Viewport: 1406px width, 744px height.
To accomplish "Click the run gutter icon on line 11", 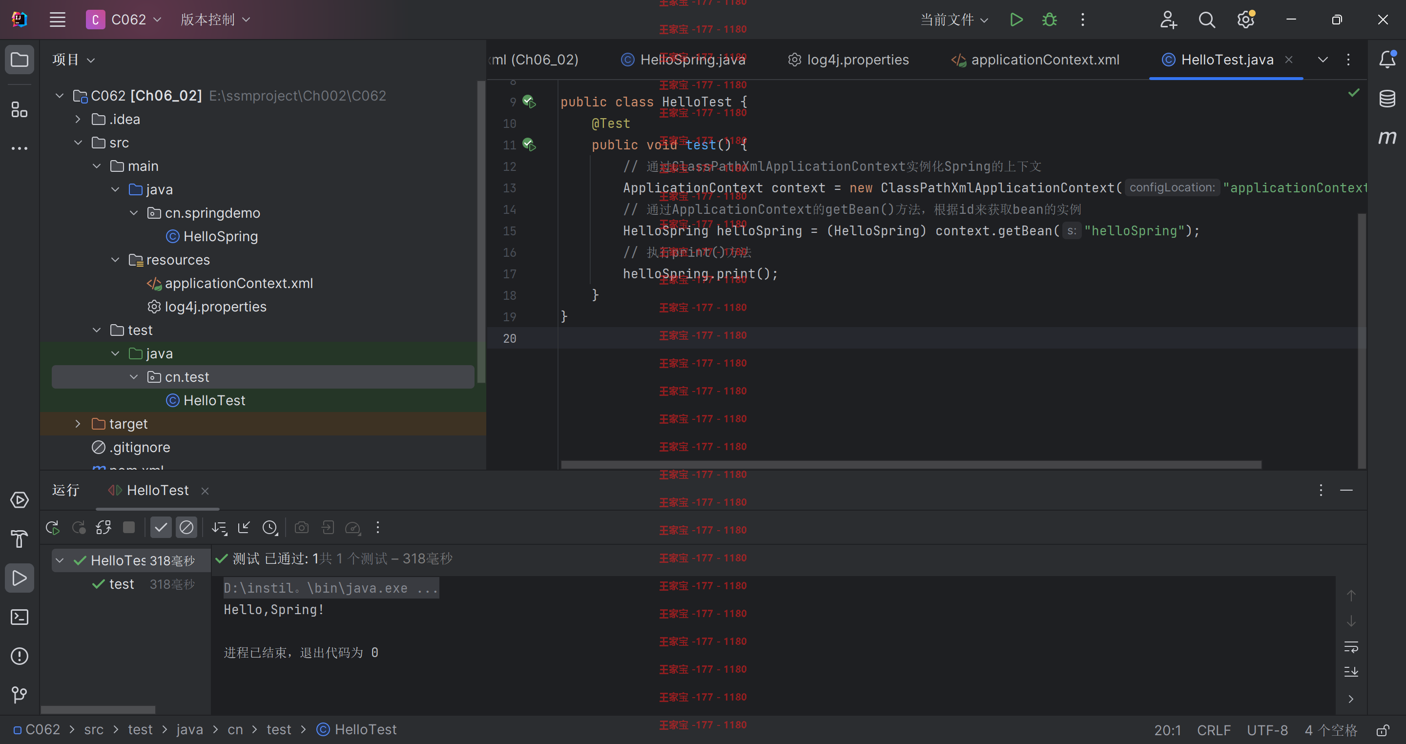I will click(529, 145).
